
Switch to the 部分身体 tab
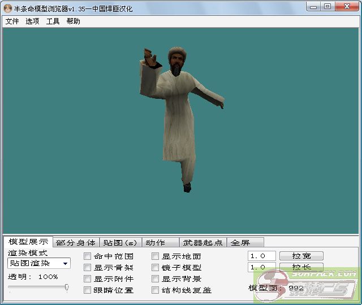[76, 243]
